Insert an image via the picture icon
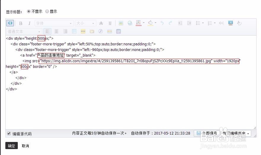Viewport: 261px width, 155px height. 121,23
